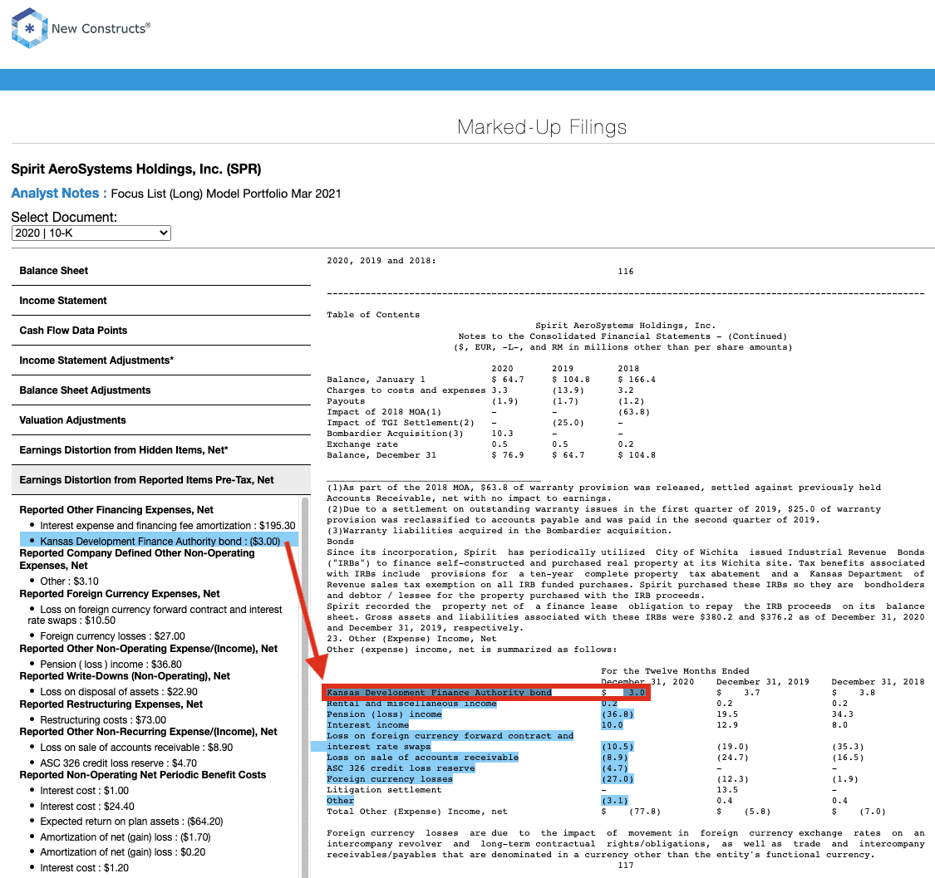Expand Cash Flow Data Points section
Viewport: 935px width, 878px height.
coord(161,331)
